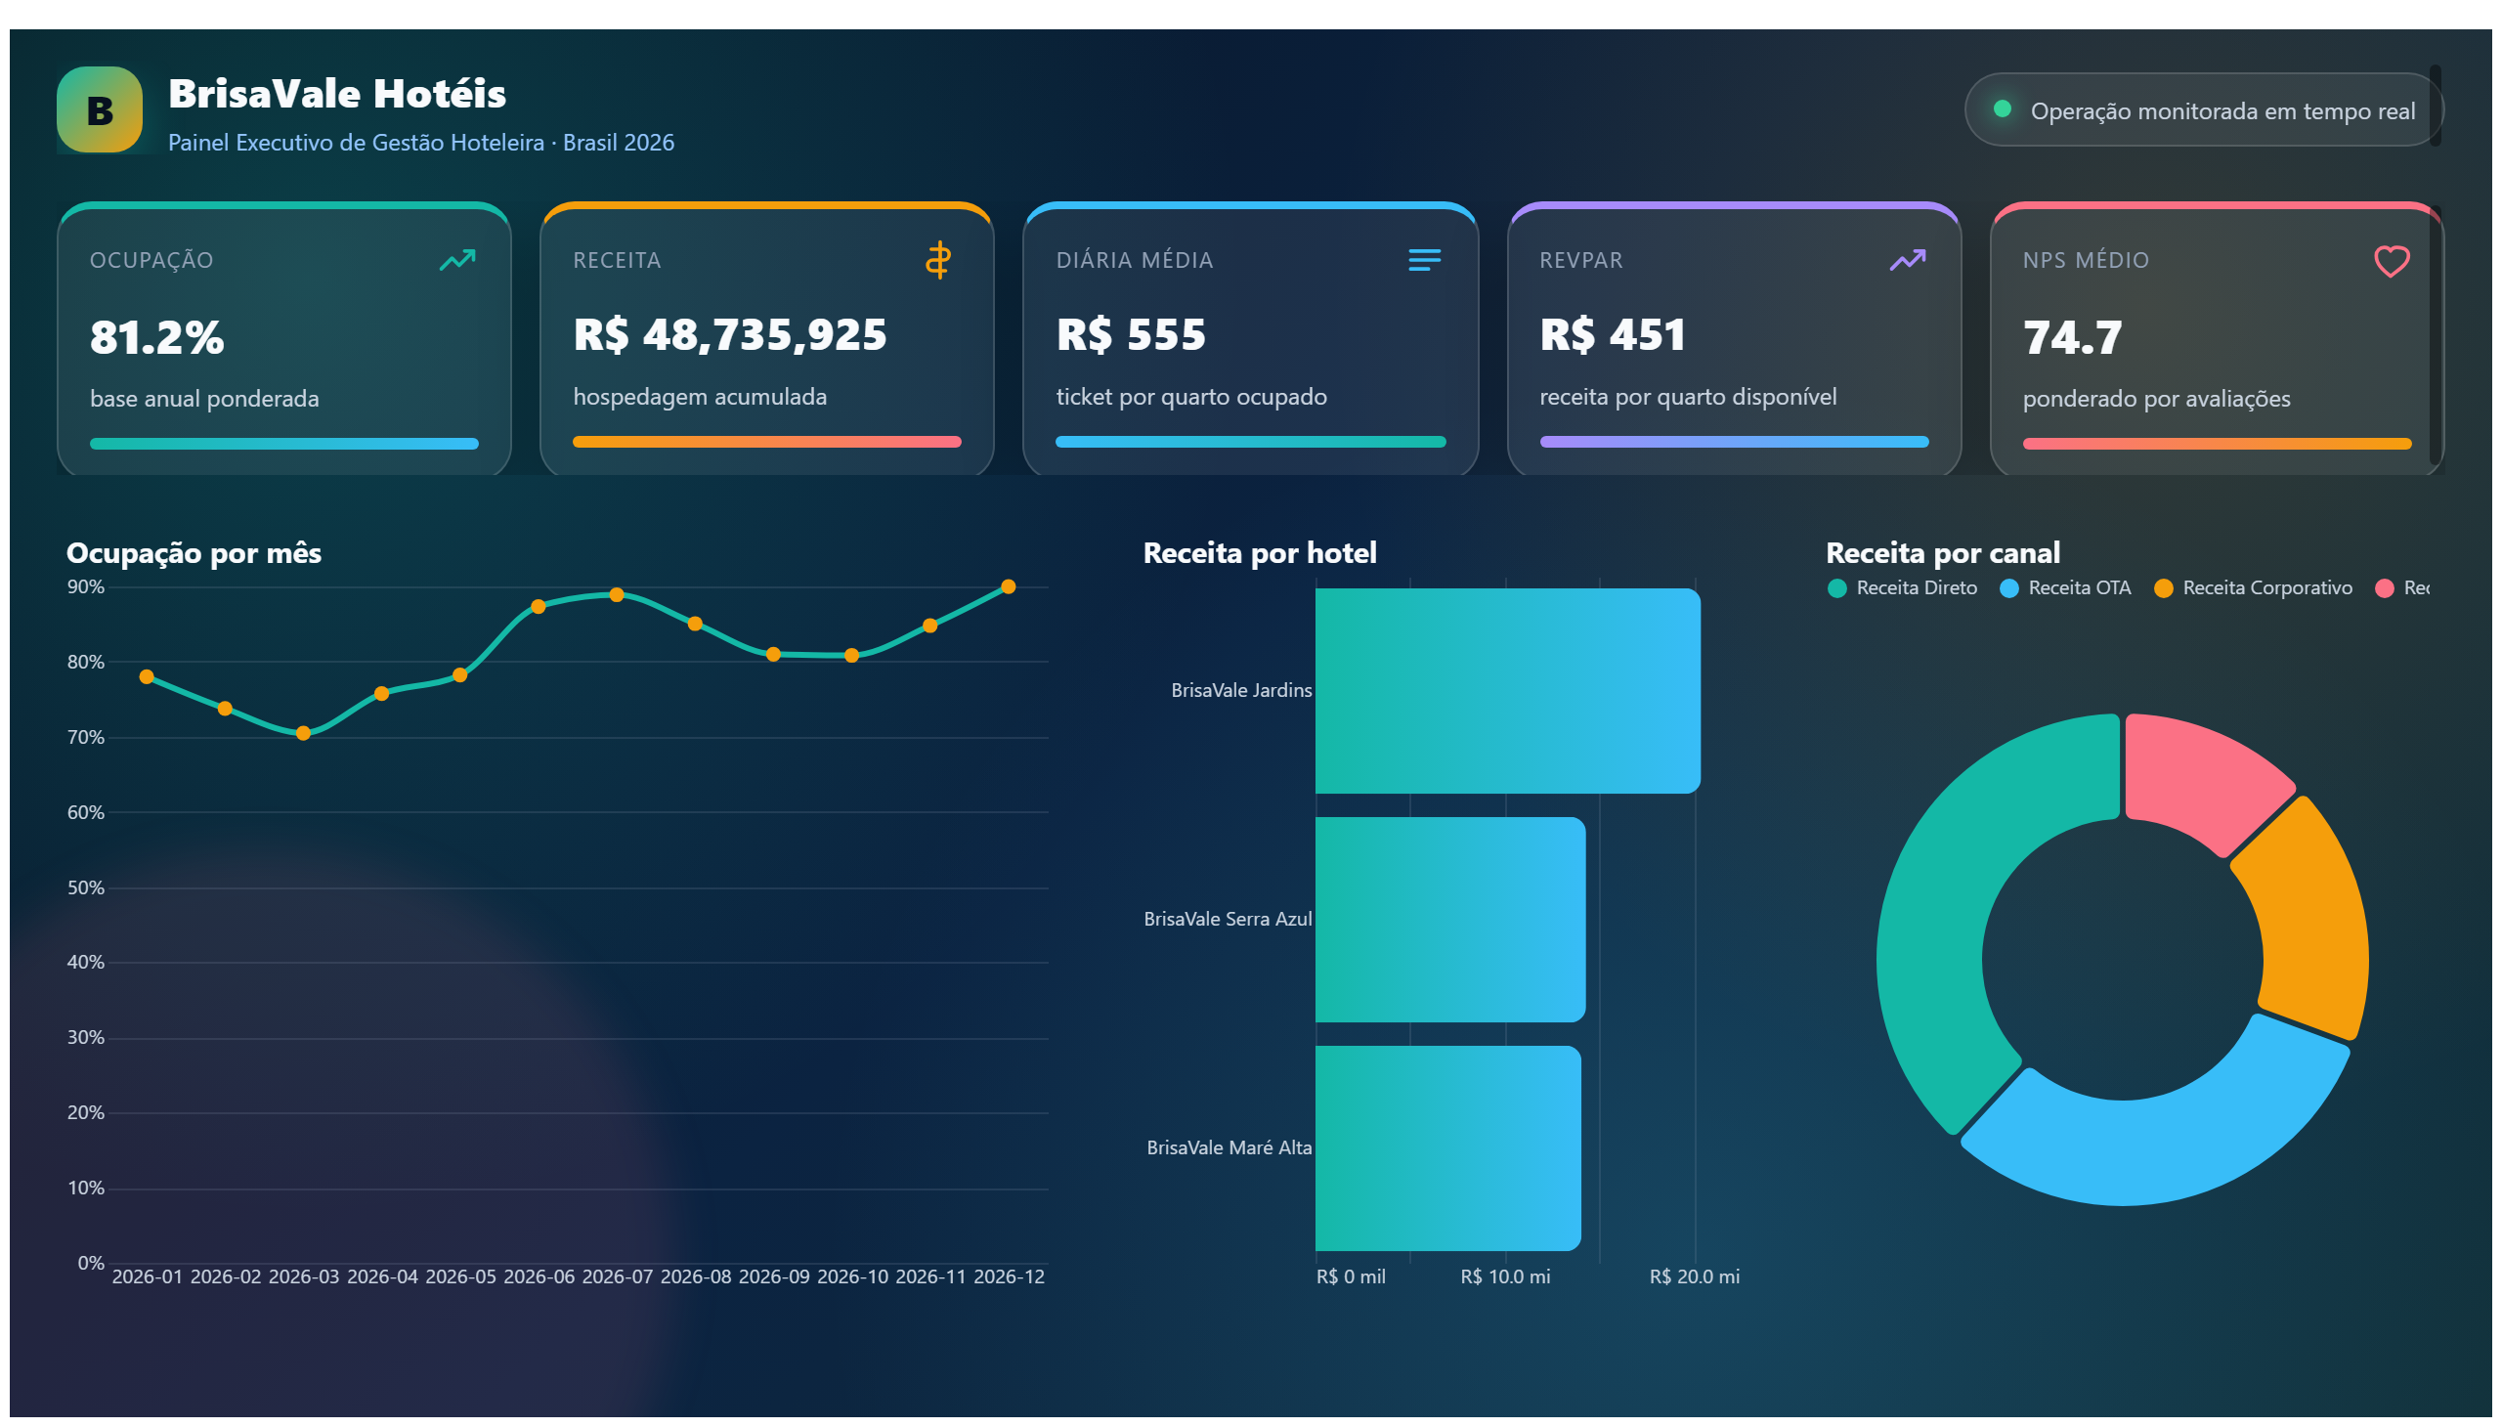
Task: Click the "74.7" NPS value
Action: 2073,337
